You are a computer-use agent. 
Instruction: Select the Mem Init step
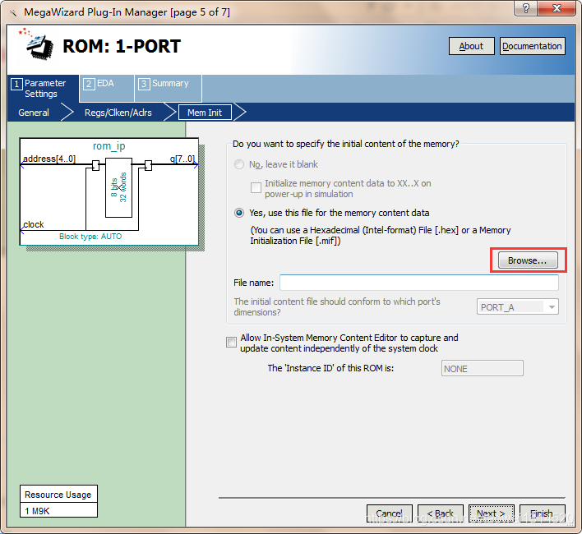click(x=205, y=113)
